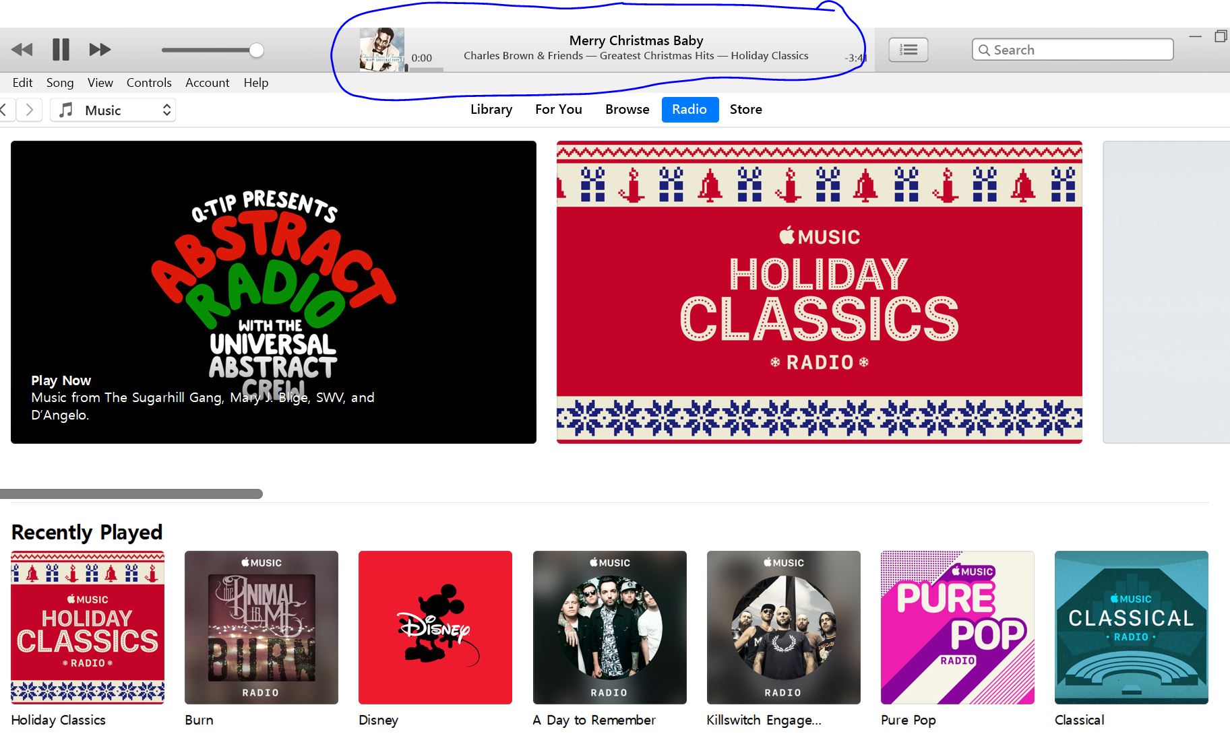Image resolution: width=1230 pixels, height=736 pixels.
Task: Click the elapsed time 0:00
Action: (421, 58)
